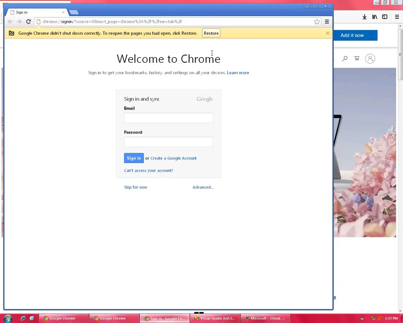
Task: Launch Internet Explorer from quick launch
Action: (23, 318)
